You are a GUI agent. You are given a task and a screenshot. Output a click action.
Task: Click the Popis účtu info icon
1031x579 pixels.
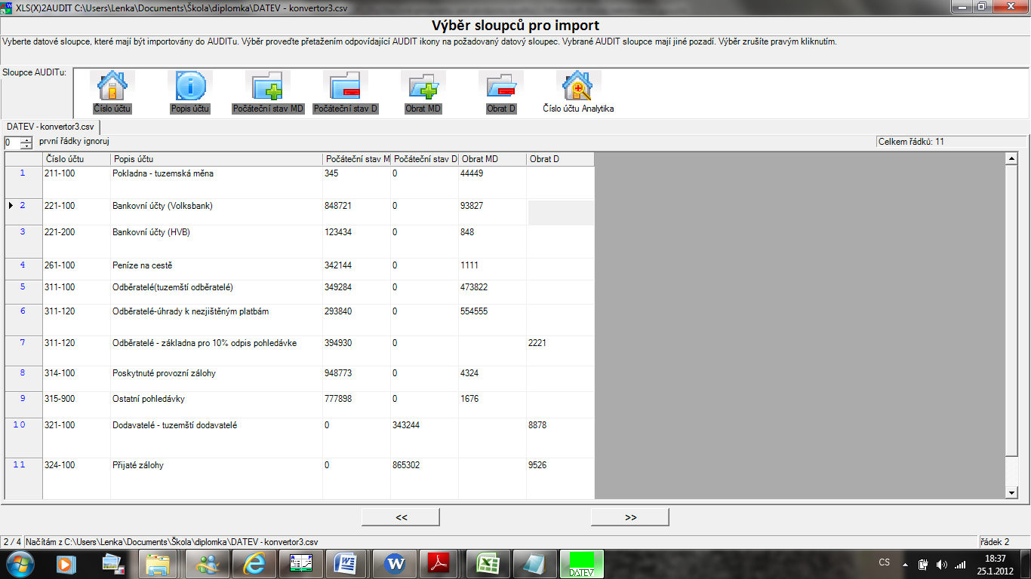[x=190, y=86]
